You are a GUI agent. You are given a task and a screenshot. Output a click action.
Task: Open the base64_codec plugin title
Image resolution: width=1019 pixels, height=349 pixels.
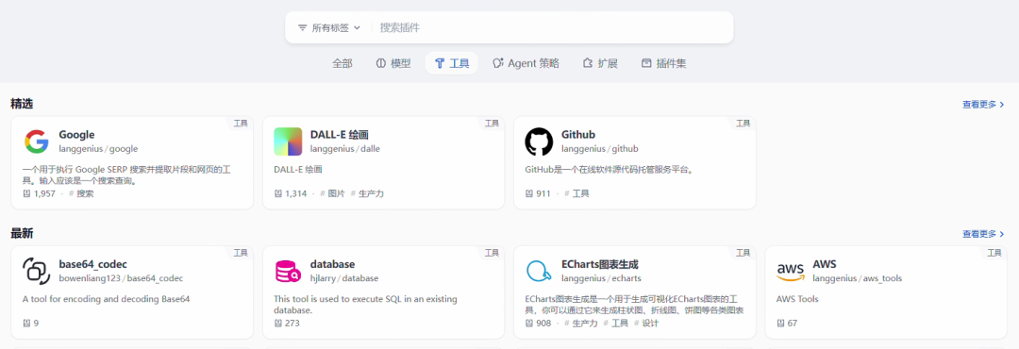92,264
